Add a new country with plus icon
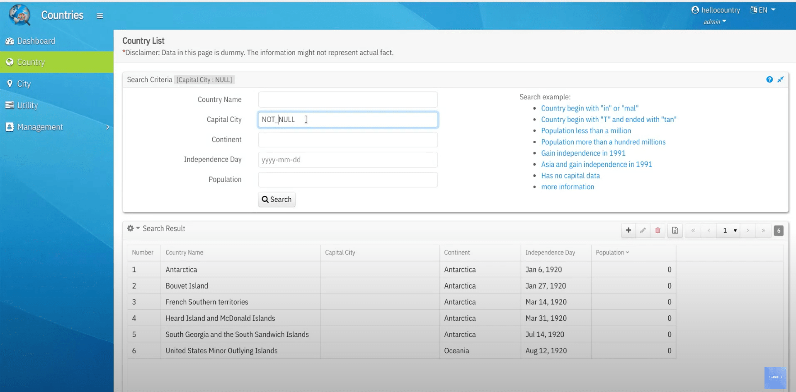 pos(629,230)
